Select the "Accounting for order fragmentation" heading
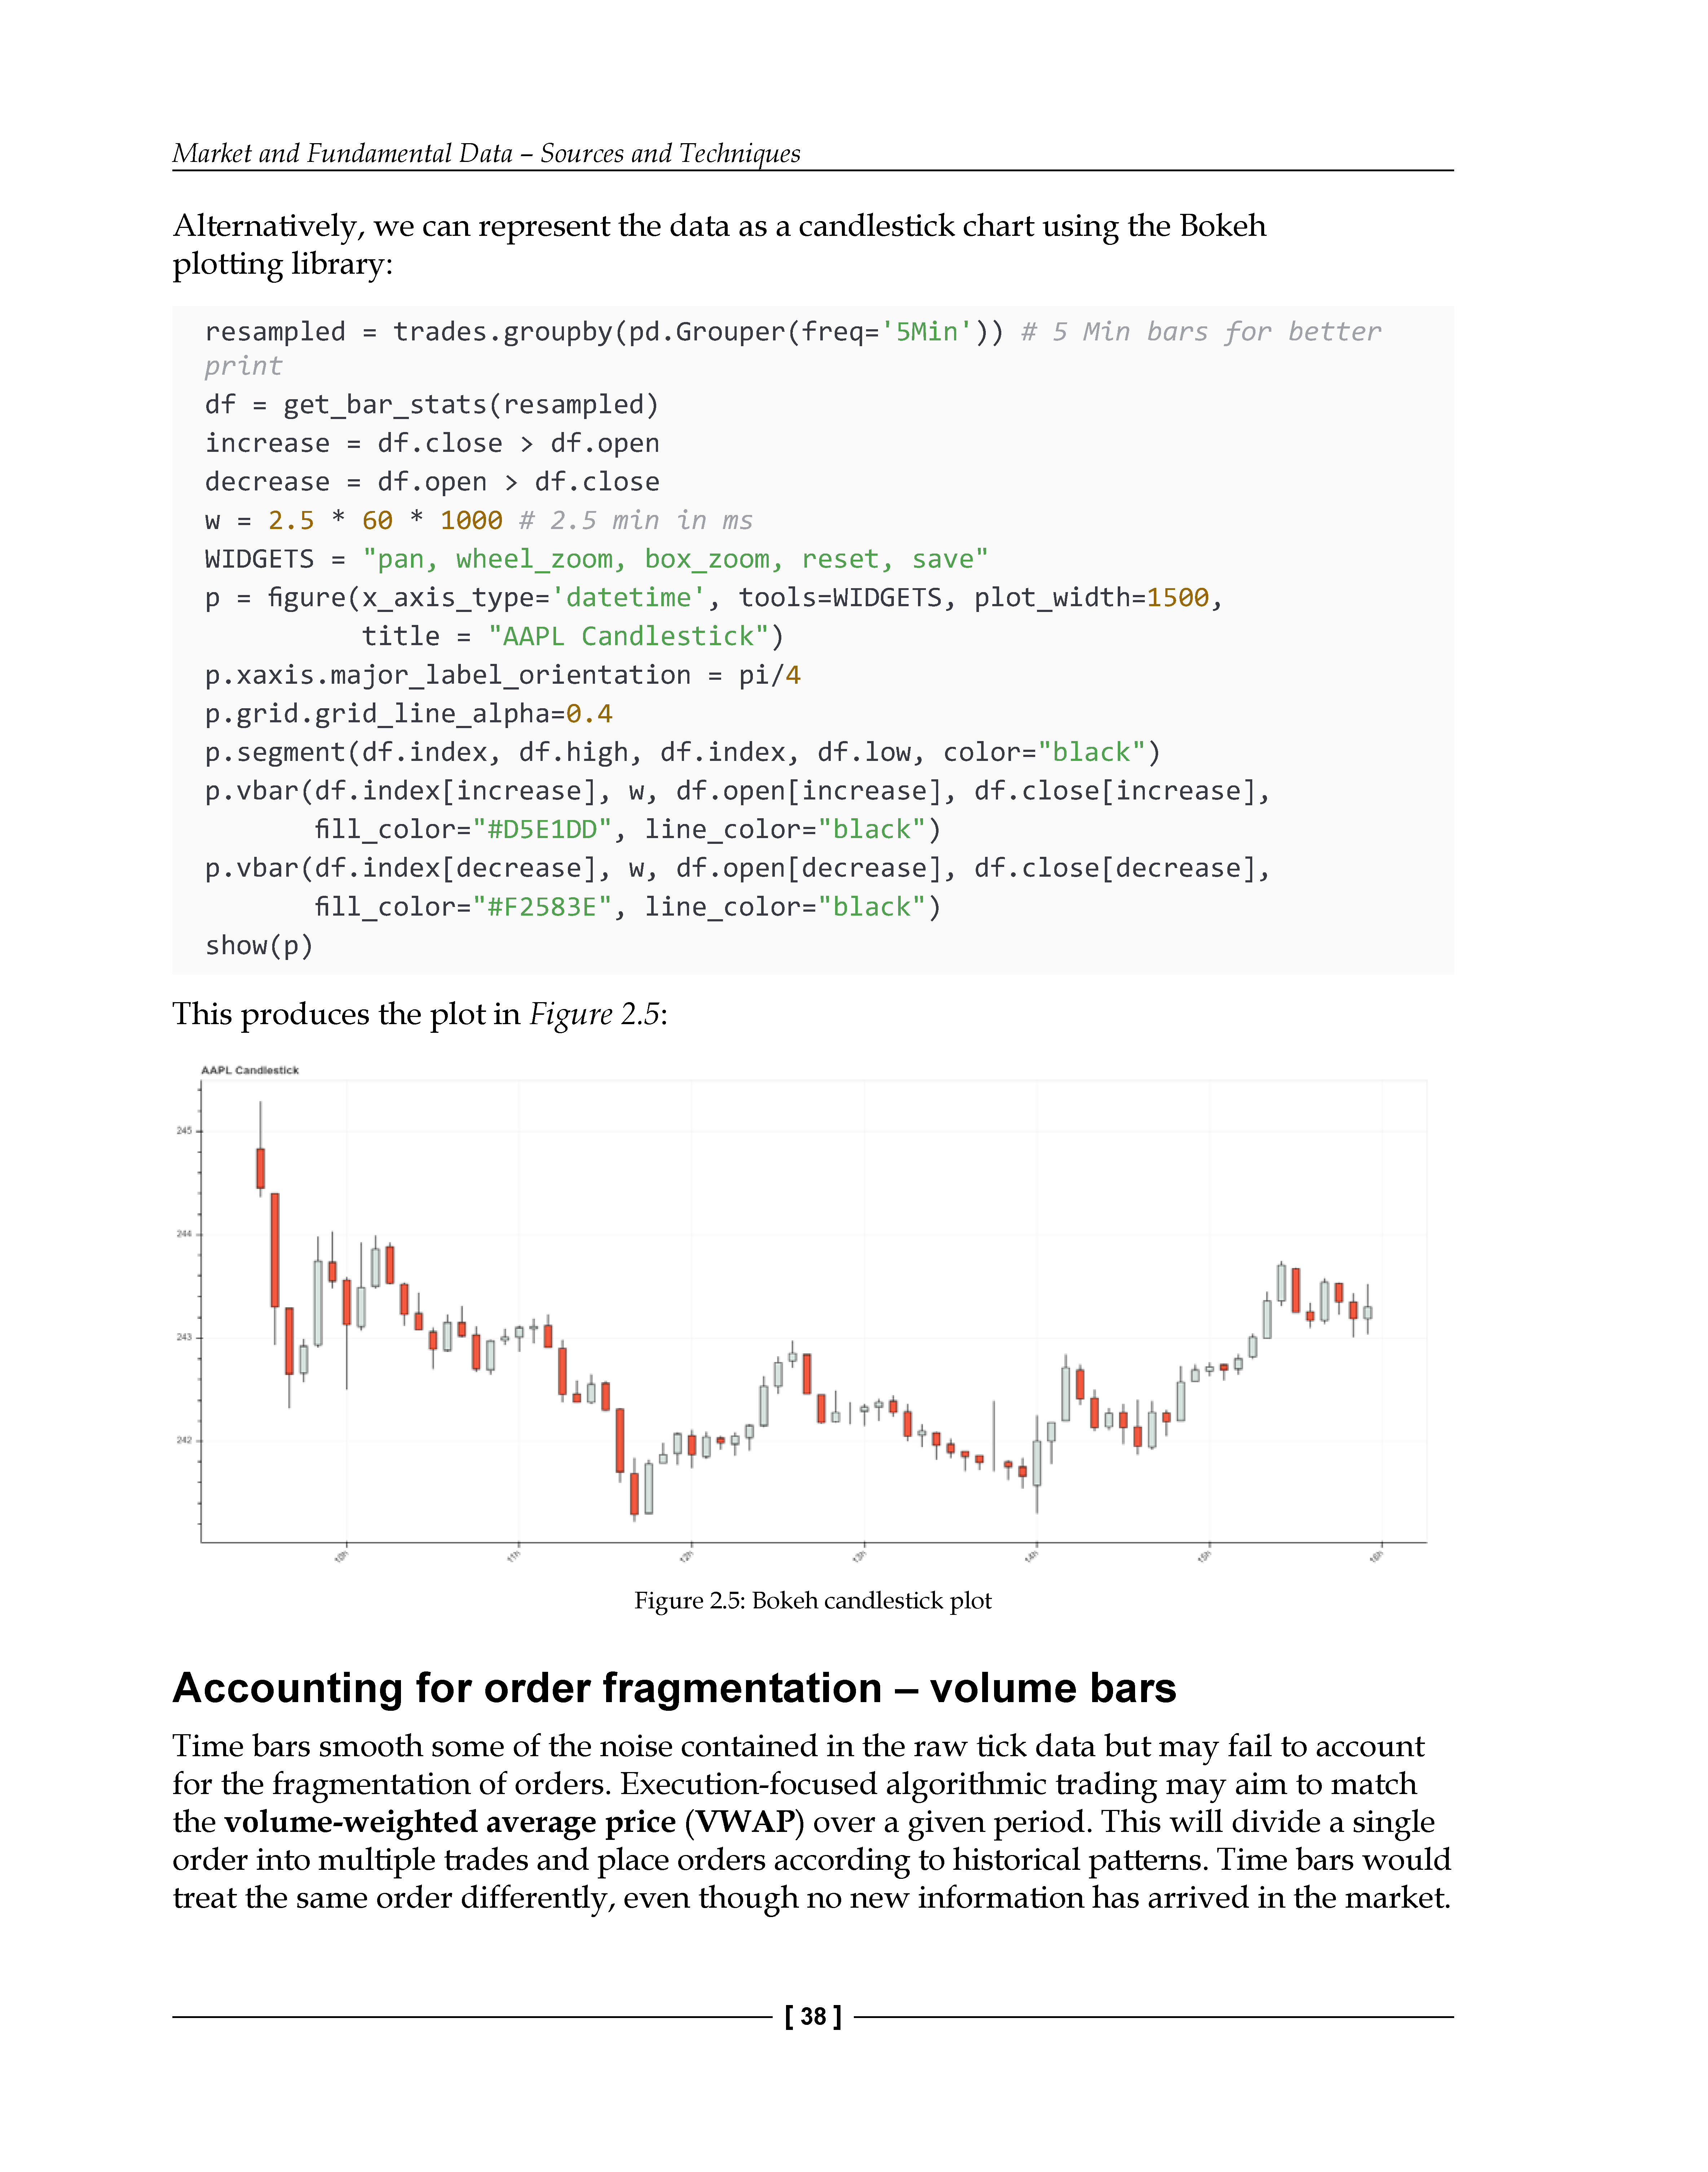 [674, 1688]
